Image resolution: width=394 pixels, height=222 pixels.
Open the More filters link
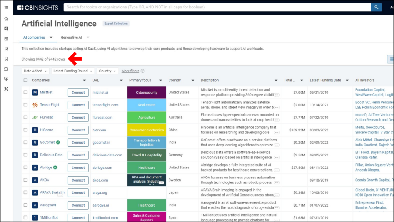pyautogui.click(x=130, y=71)
